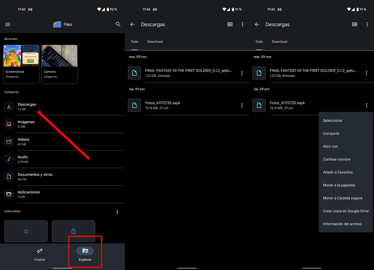Open the Vídeos category icon
The height and width of the screenshot is (270, 374).
(9, 142)
